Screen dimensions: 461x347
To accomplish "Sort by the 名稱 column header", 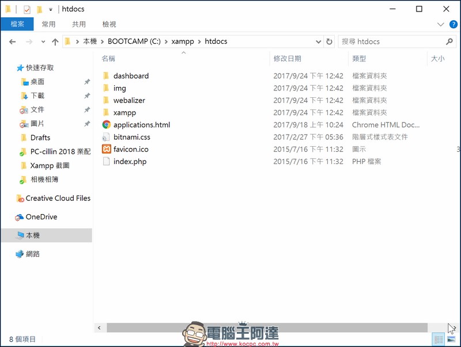I will pyautogui.click(x=108, y=59).
